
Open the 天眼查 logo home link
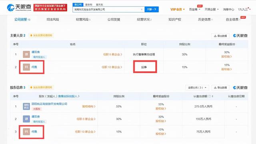pos(19,8)
